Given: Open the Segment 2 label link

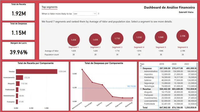Looking at the screenshot, I should pyautogui.click(x=95, y=47).
